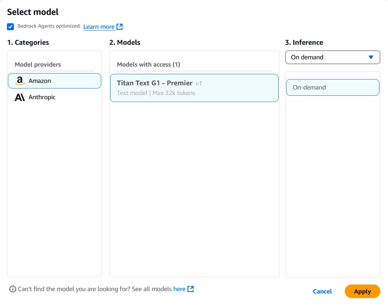The image size is (388, 306).
Task: Choose the On-demand inference option
Action: coord(332,87)
